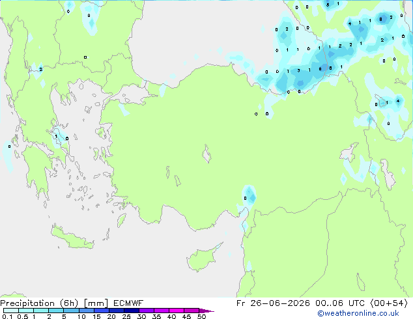Click the '00..06 UTC' time range
This screenshot has width=413, height=319.
tap(340, 303)
